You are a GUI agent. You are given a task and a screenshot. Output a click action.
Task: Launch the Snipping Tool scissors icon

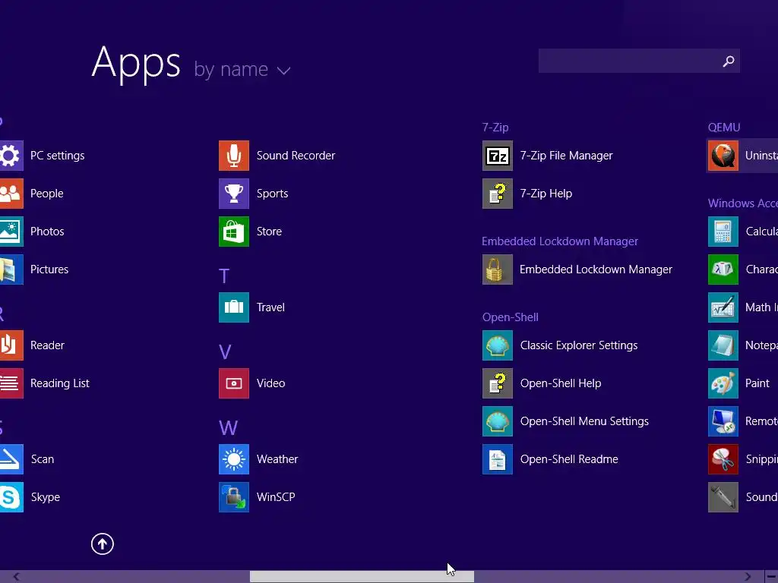click(x=723, y=459)
